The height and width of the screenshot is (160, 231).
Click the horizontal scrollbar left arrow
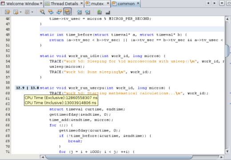pyautogui.click(x=43, y=157)
